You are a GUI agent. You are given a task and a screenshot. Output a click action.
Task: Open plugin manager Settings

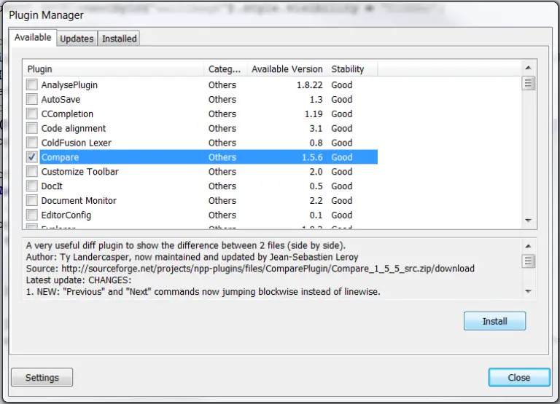pos(42,377)
